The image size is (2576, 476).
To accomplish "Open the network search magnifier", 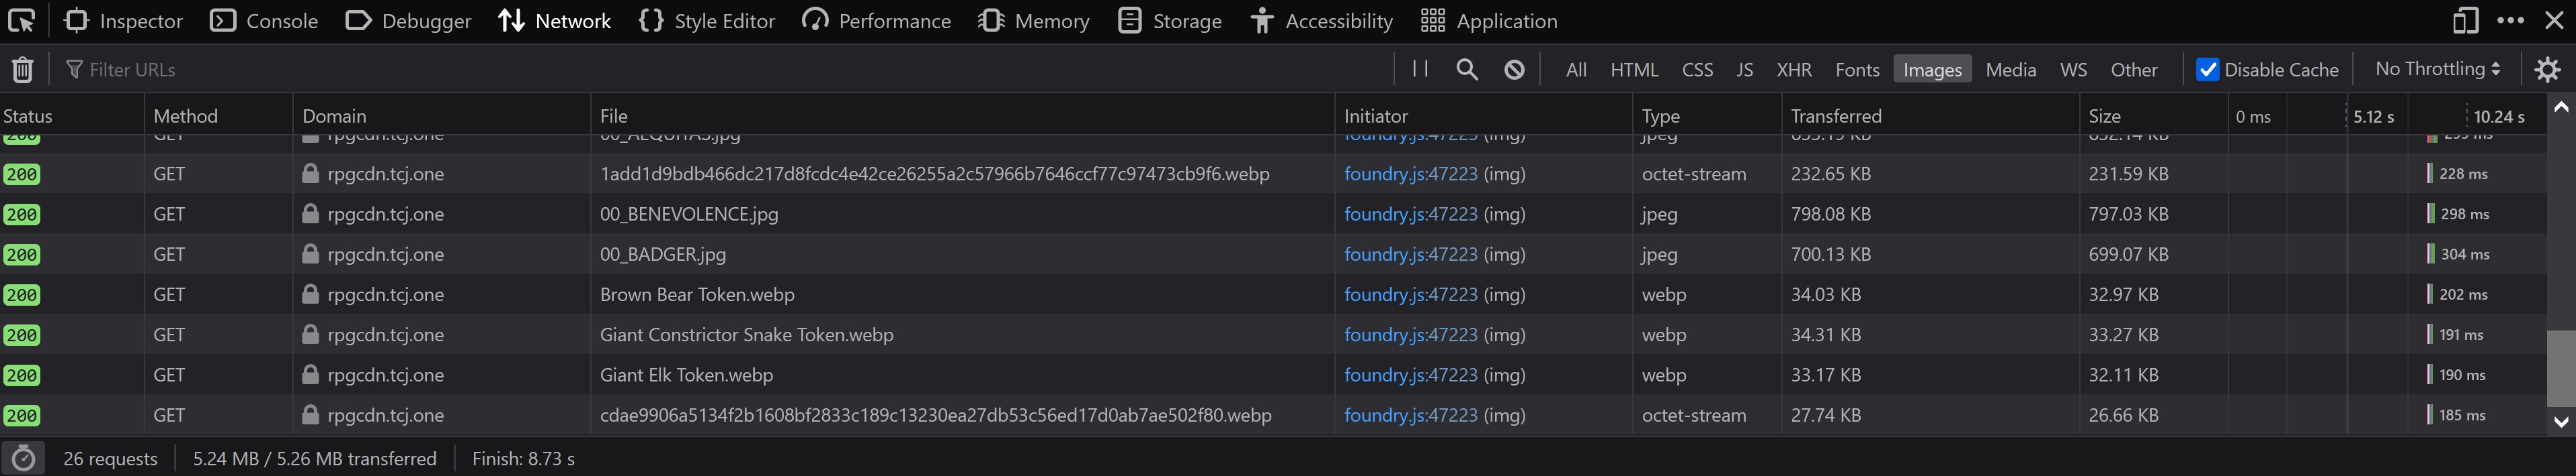I will 1466,69.
